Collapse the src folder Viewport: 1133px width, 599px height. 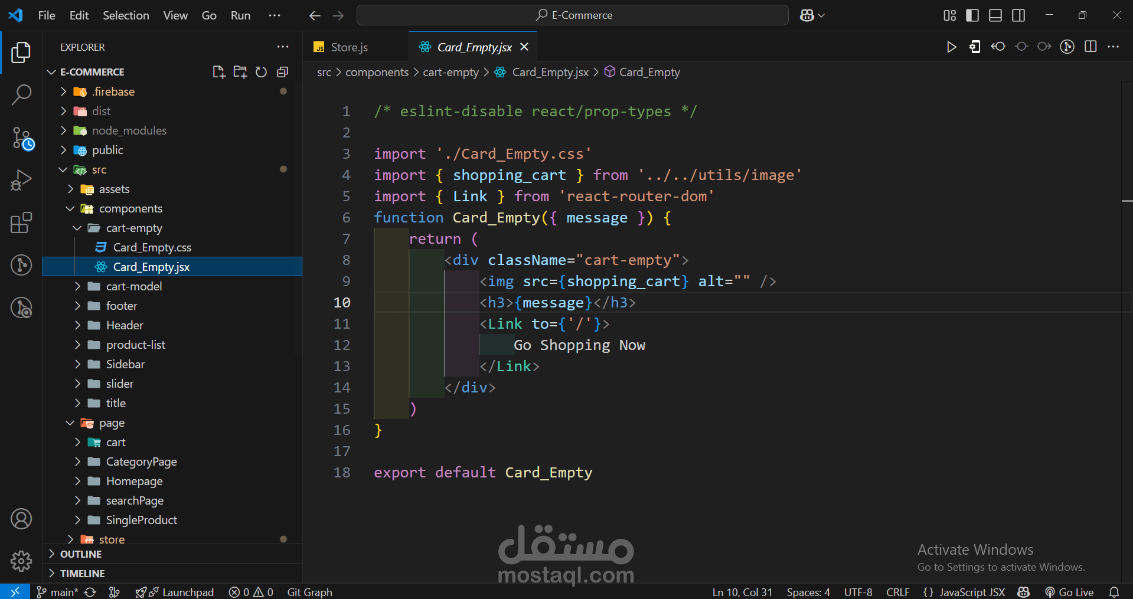point(172,169)
